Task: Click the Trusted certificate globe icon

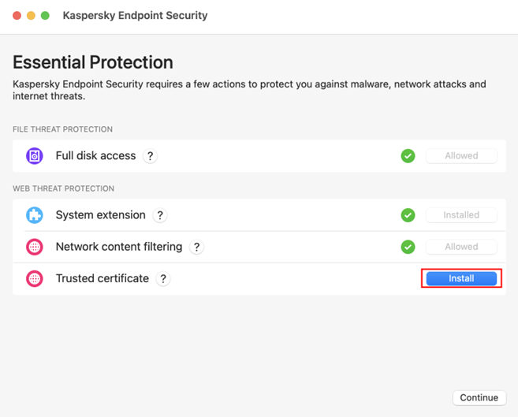Action: (x=35, y=278)
